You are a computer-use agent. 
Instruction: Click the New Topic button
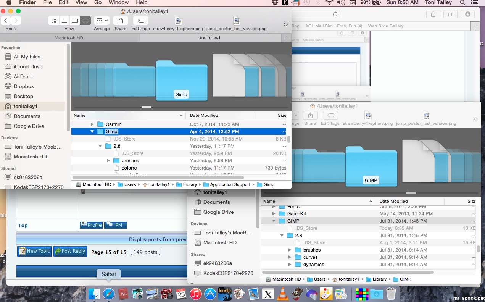click(34, 251)
